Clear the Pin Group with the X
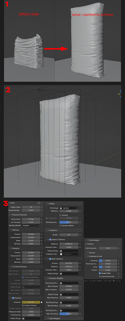Viewport: 125px width, 321px height. click(77, 208)
